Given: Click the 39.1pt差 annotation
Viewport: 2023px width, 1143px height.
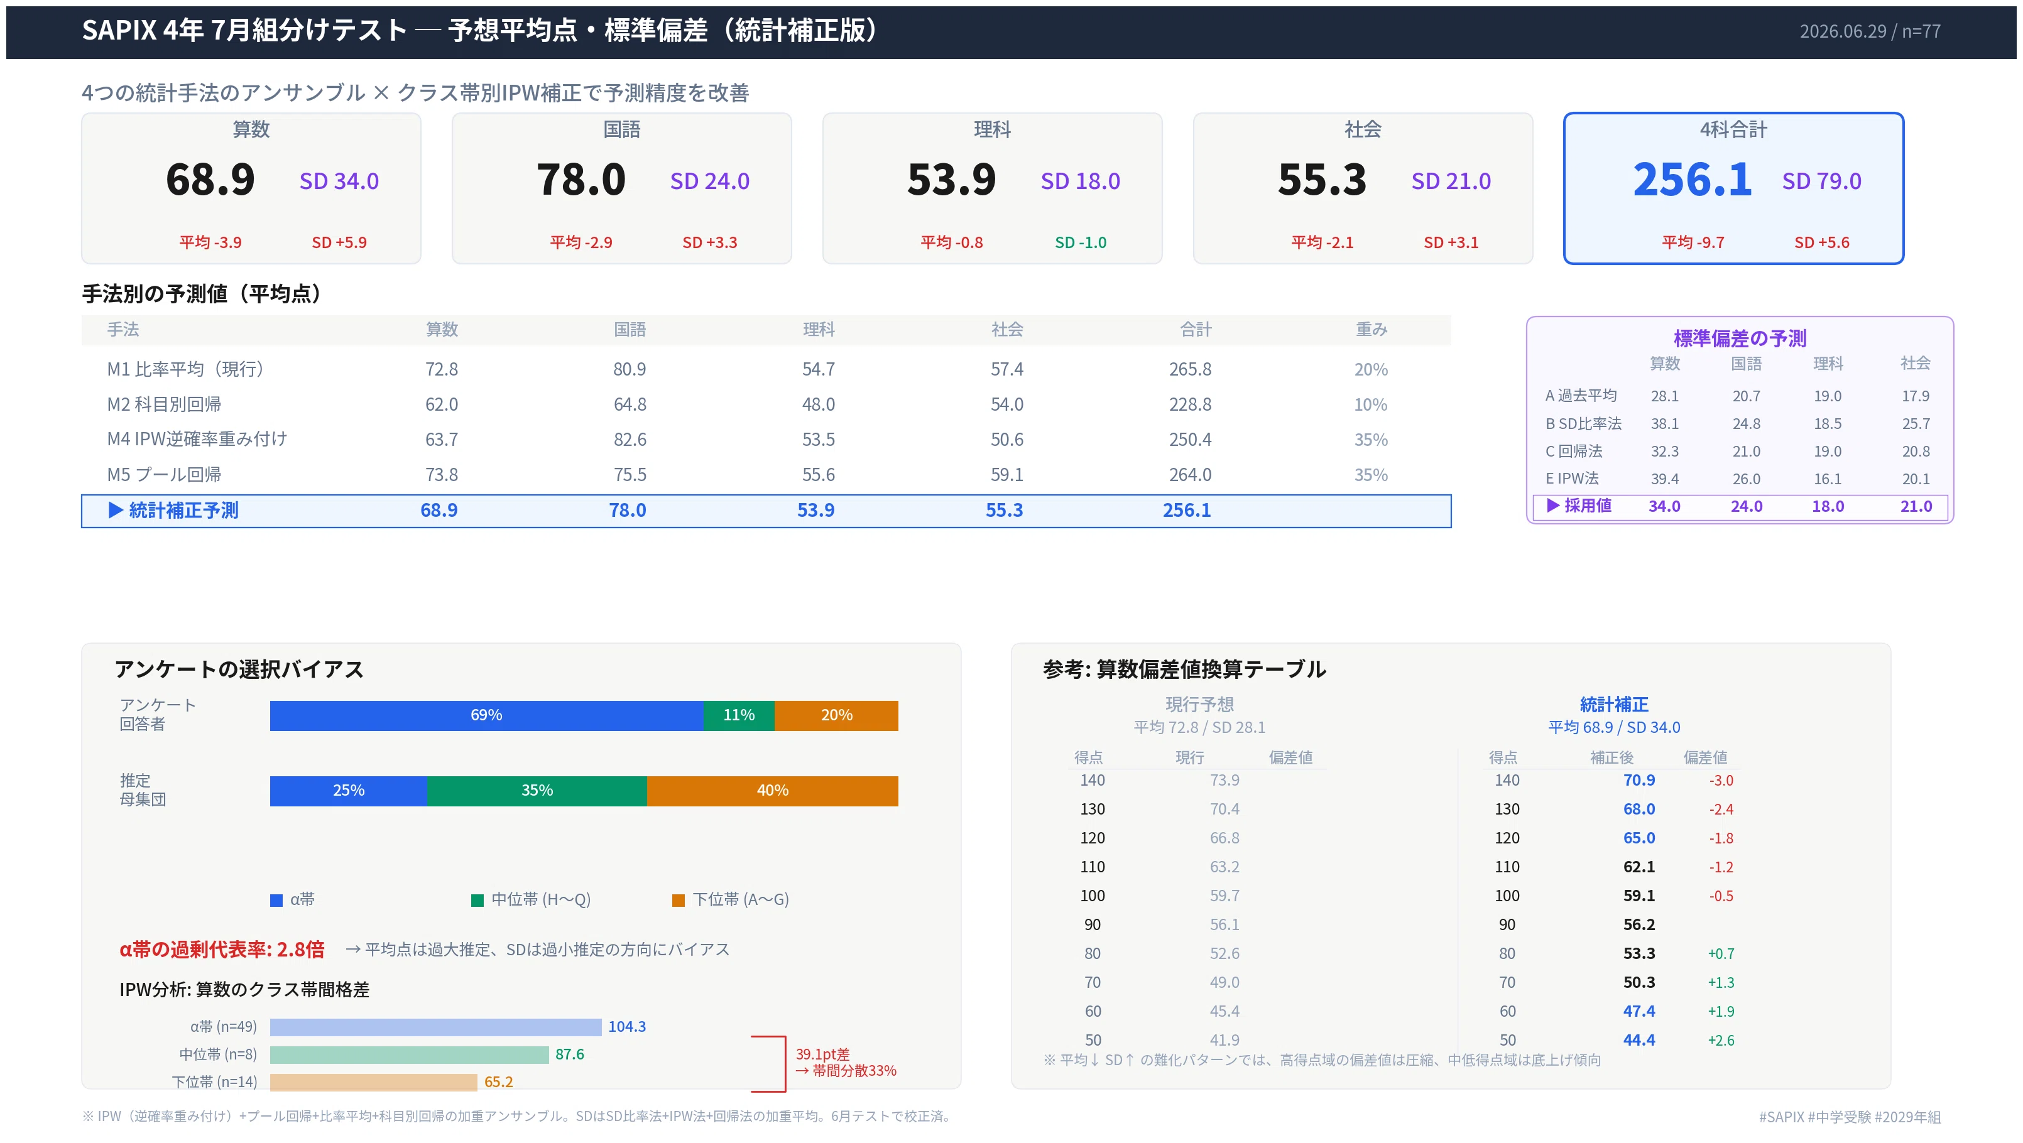Looking at the screenshot, I should click(x=822, y=1054).
